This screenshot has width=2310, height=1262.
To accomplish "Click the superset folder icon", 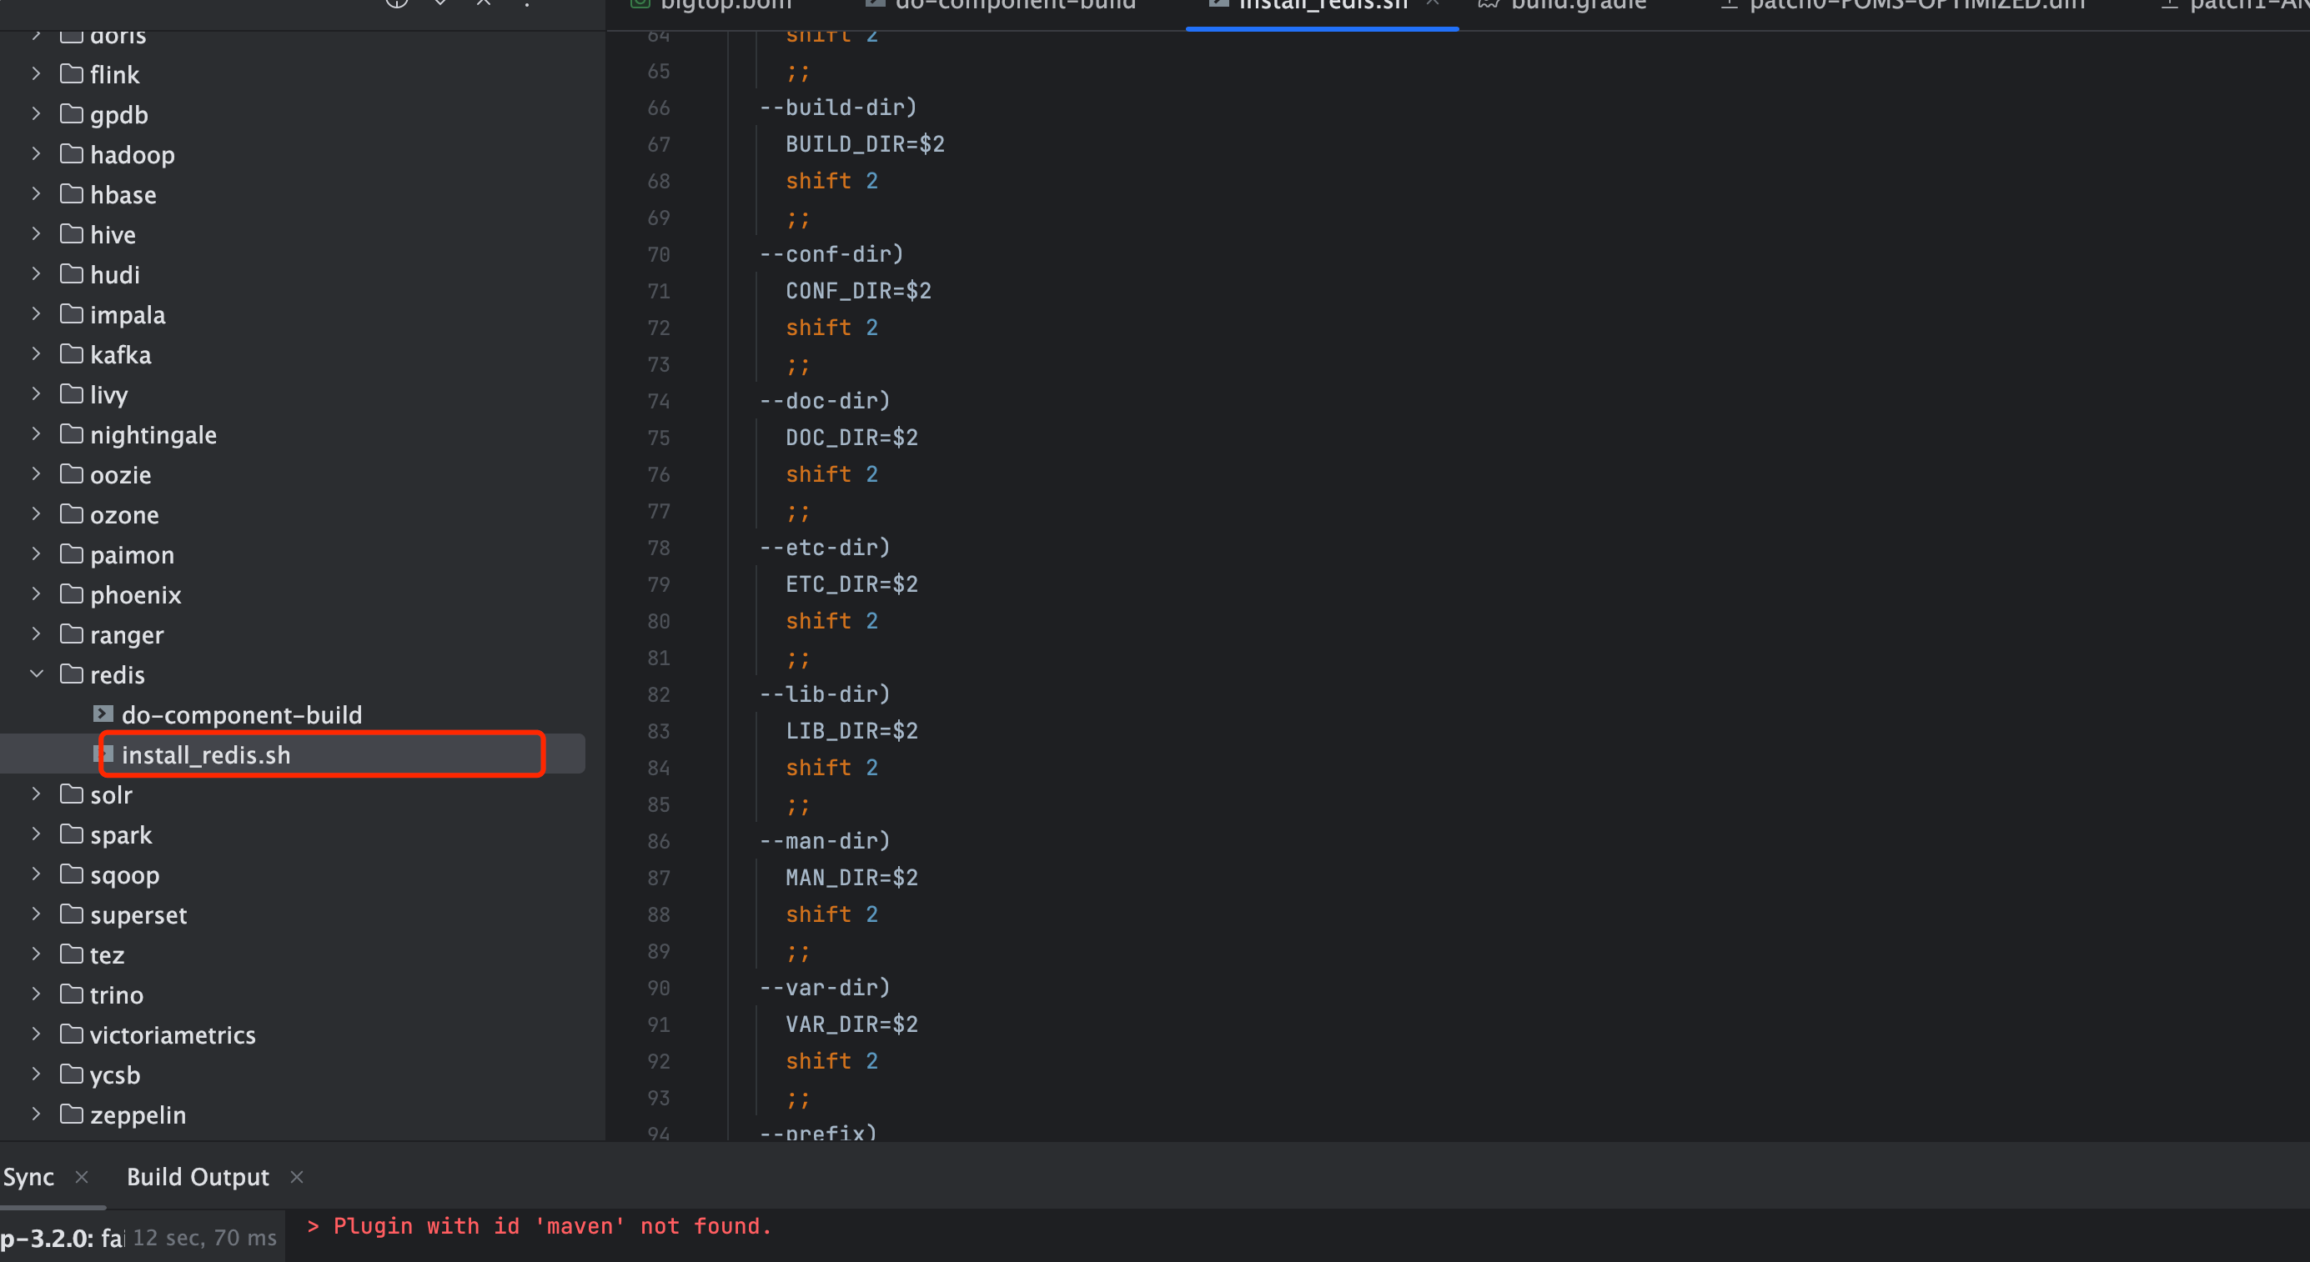I will [72, 914].
